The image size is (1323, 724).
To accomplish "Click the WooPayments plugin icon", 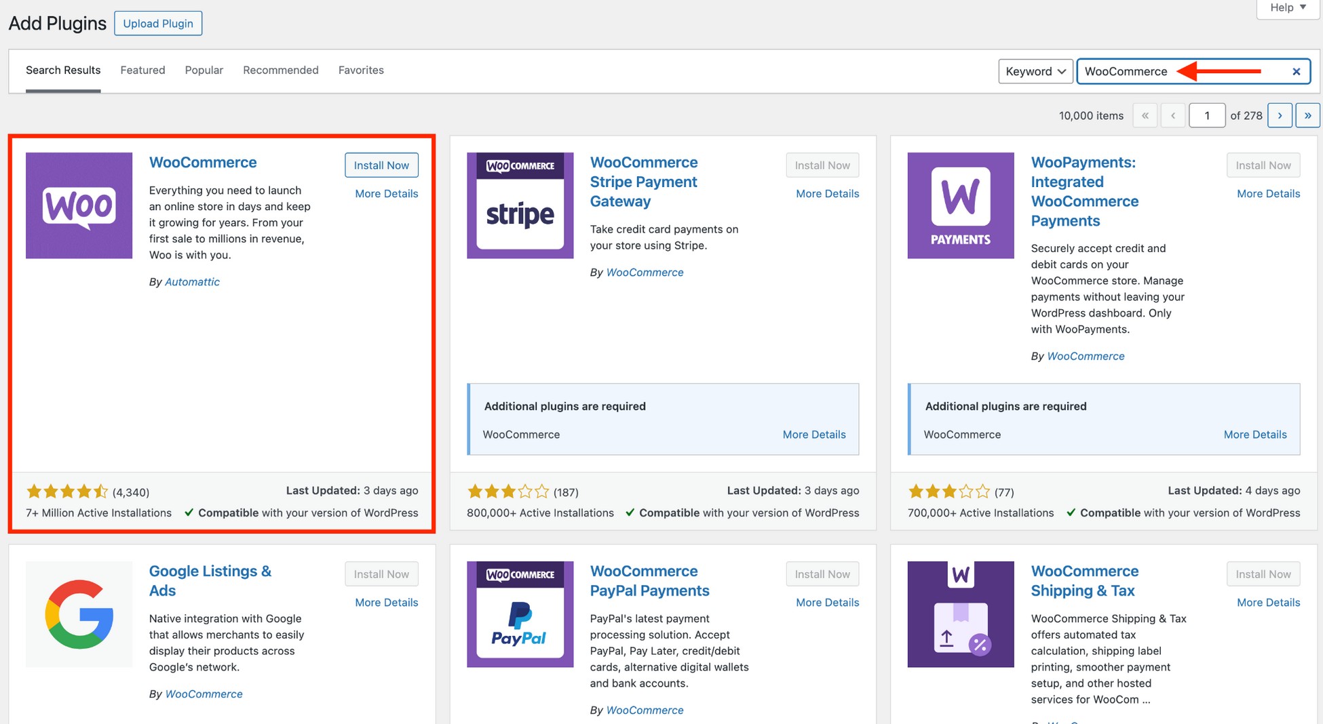I will (x=961, y=205).
